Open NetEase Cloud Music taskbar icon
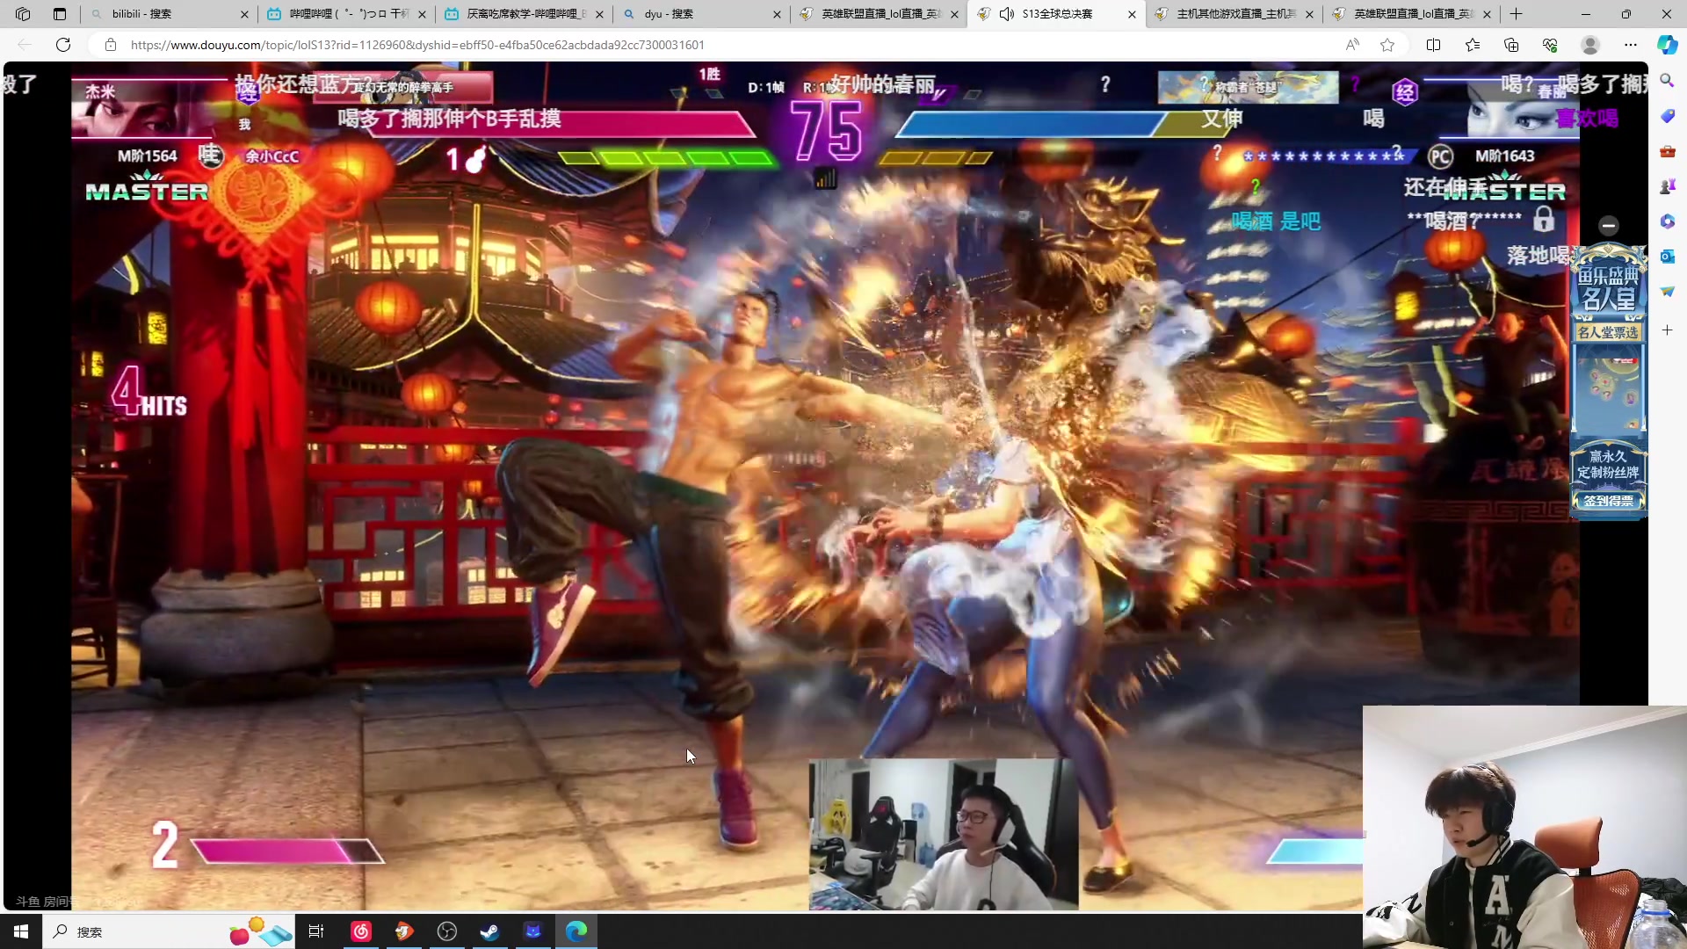 (x=361, y=931)
